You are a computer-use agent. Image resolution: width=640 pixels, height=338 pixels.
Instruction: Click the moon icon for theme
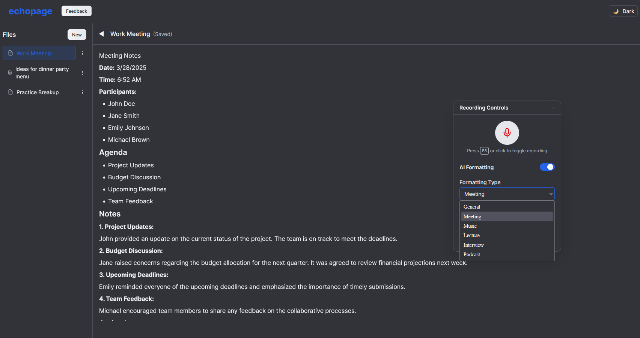pyautogui.click(x=616, y=11)
